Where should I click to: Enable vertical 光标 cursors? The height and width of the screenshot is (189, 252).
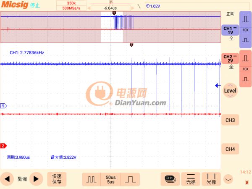pyautogui.click(x=211, y=179)
